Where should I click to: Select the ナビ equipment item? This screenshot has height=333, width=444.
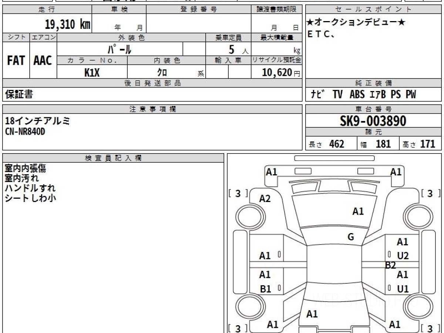pos(318,94)
